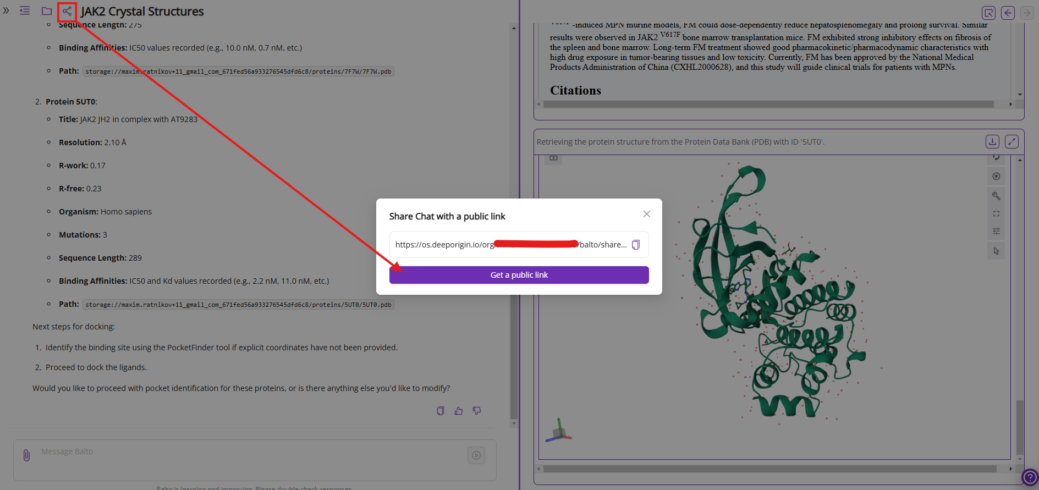Click the Protein 5UT0 heading
Viewport: 1039px width, 490px height.
pos(72,102)
